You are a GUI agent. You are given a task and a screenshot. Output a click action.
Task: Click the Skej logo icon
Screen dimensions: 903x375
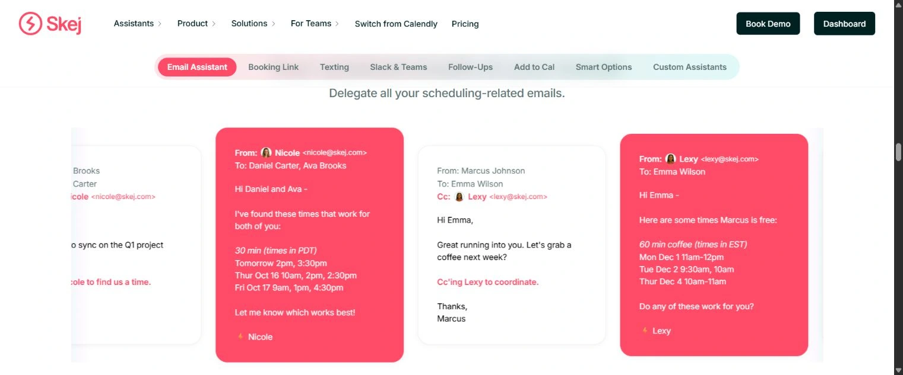(x=30, y=24)
